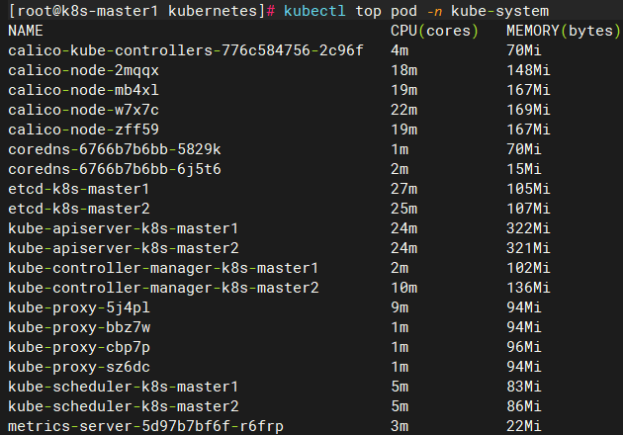Click the 9m CPU value for kube-proxy-5j4pl
623x435 pixels.
(x=400, y=307)
